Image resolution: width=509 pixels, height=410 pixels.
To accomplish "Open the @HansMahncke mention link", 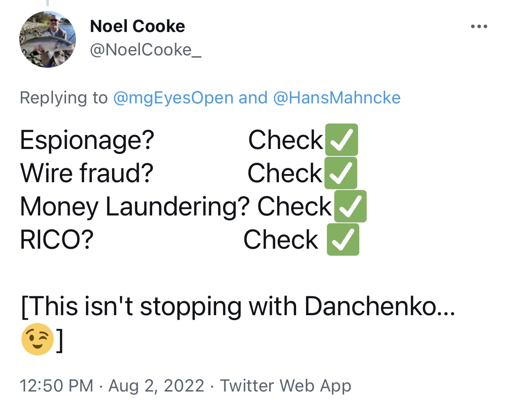I will tap(336, 98).
